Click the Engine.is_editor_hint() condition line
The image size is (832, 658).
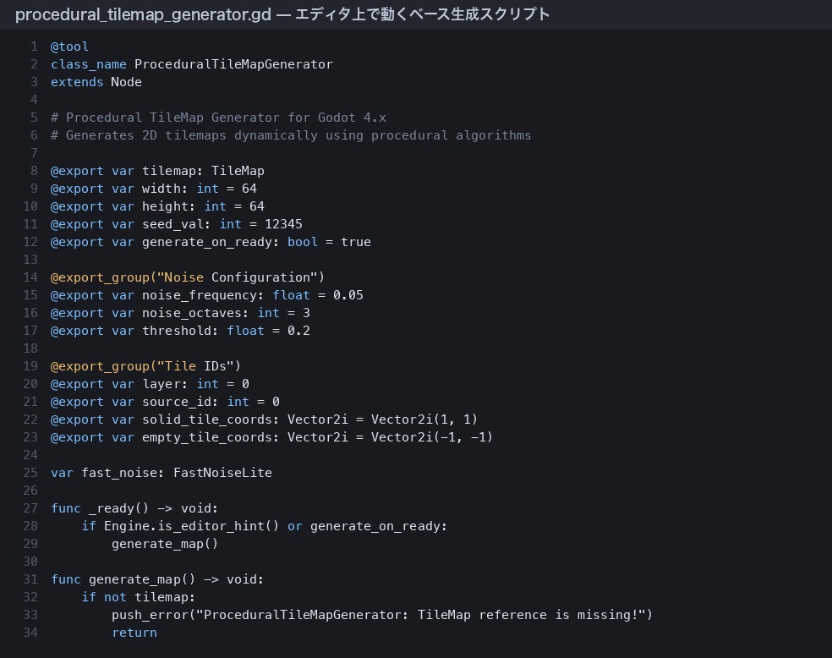click(x=265, y=526)
